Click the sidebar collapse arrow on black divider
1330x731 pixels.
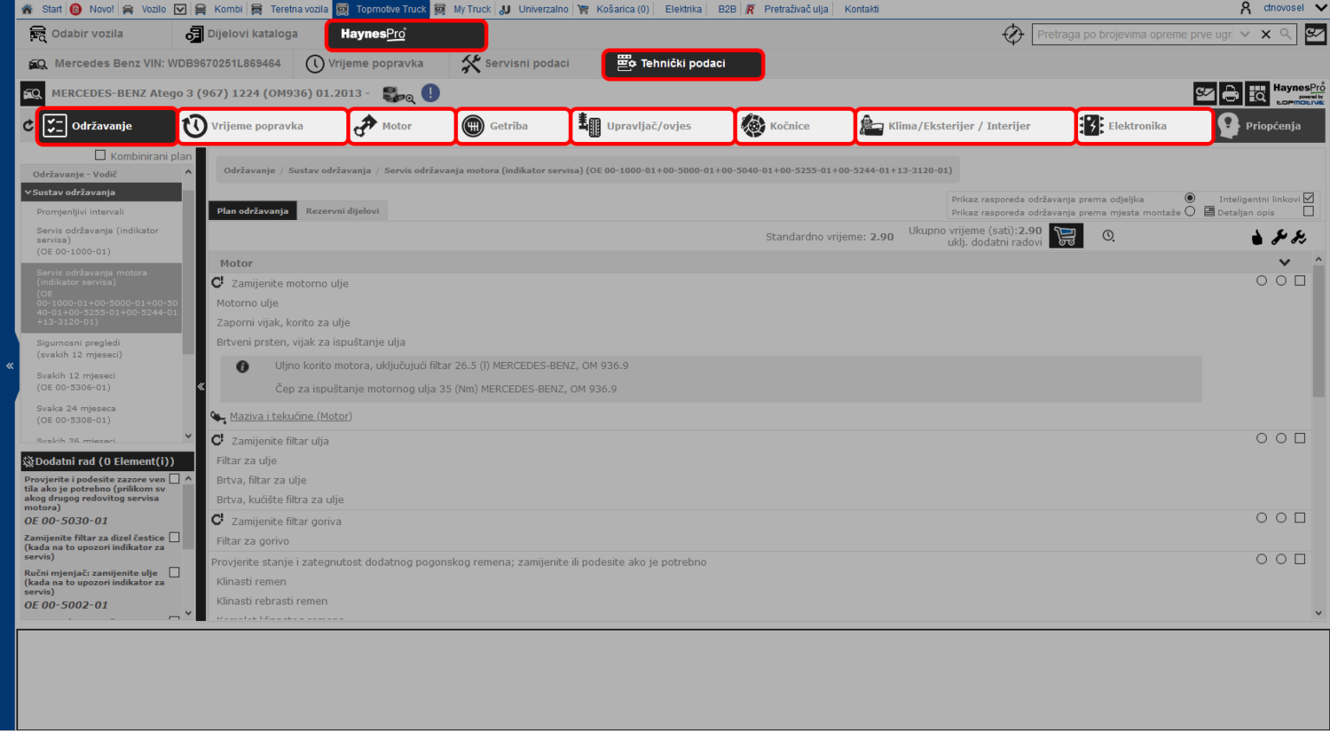point(201,386)
